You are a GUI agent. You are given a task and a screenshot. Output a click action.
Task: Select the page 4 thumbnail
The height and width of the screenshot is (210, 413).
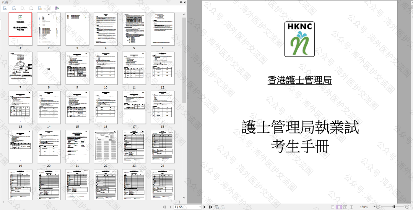[106, 29]
